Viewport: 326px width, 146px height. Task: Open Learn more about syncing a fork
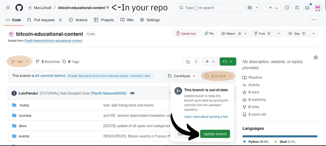(206, 117)
